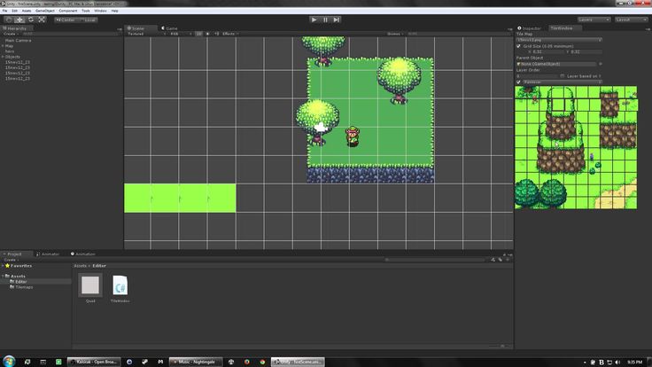Switch to the Animator tab
652x367 pixels.
pos(48,254)
